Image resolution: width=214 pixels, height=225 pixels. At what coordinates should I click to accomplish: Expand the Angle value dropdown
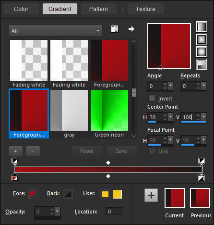(170, 86)
